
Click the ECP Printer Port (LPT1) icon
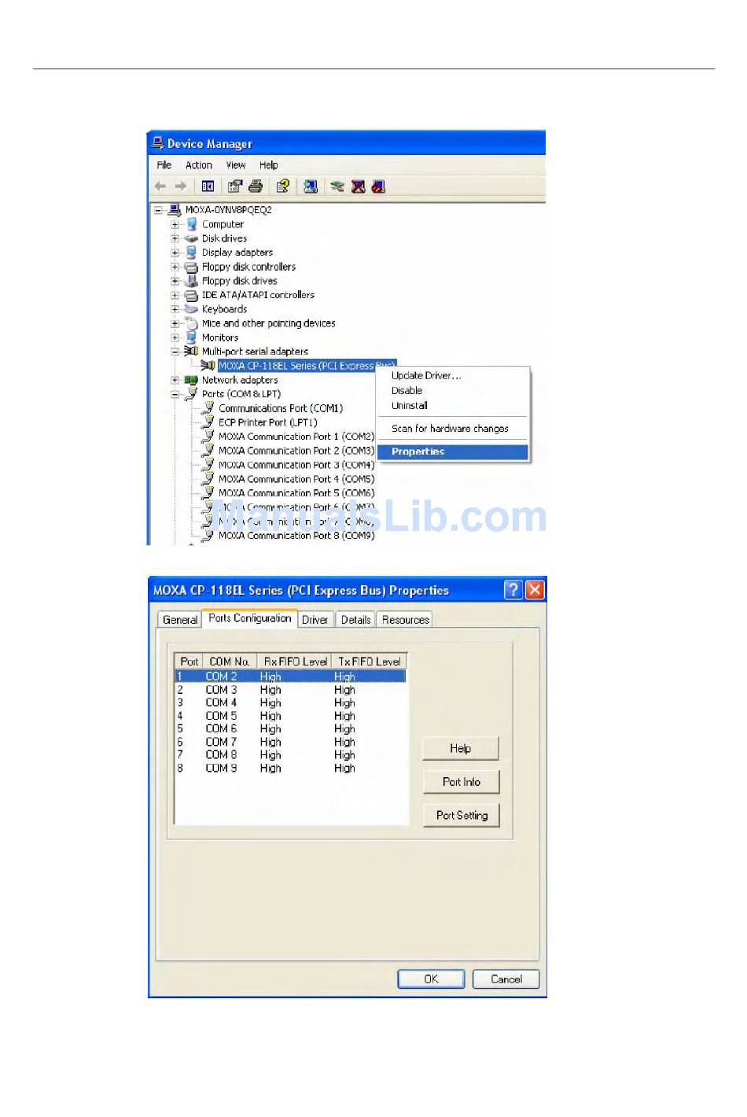click(x=208, y=422)
